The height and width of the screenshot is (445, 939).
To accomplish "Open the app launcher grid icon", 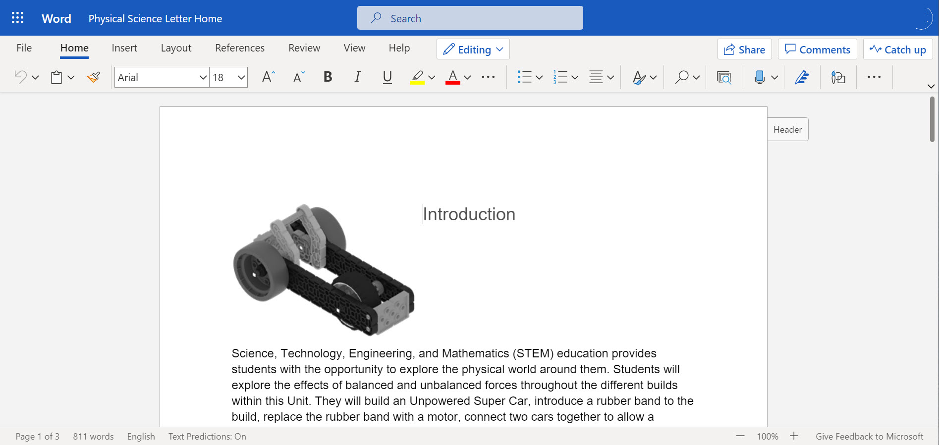I will [x=17, y=18].
